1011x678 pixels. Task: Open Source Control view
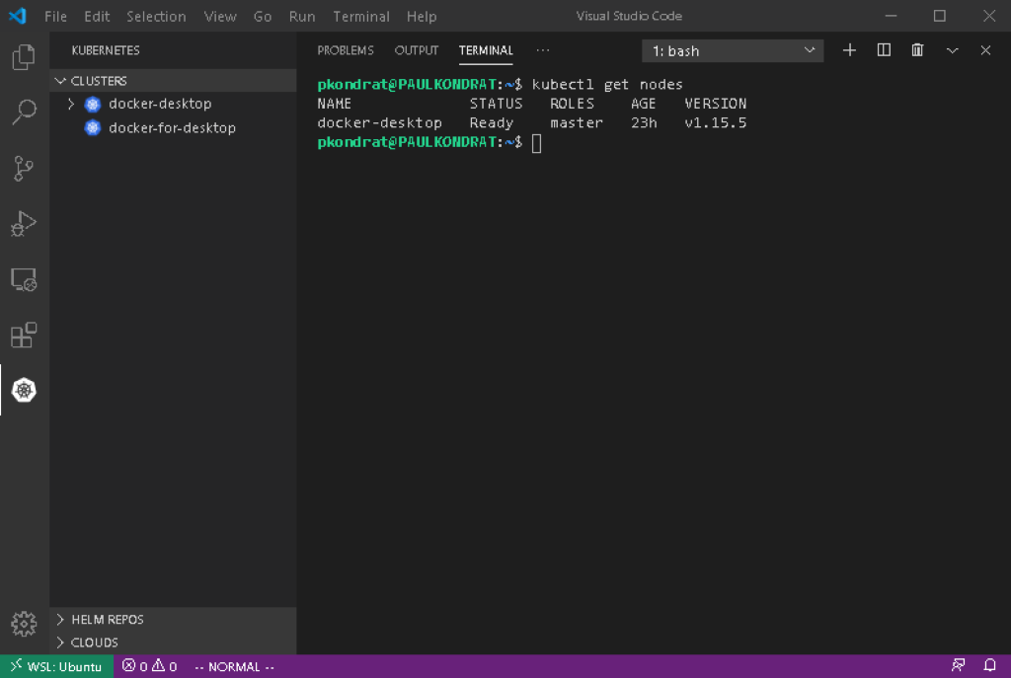[x=23, y=168]
